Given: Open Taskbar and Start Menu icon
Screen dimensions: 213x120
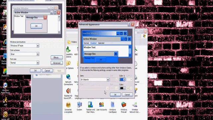Looking at the screenshot, I should (x=91, y=107).
